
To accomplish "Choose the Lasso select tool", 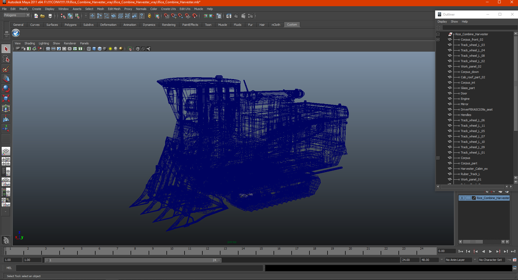I will coord(6,59).
